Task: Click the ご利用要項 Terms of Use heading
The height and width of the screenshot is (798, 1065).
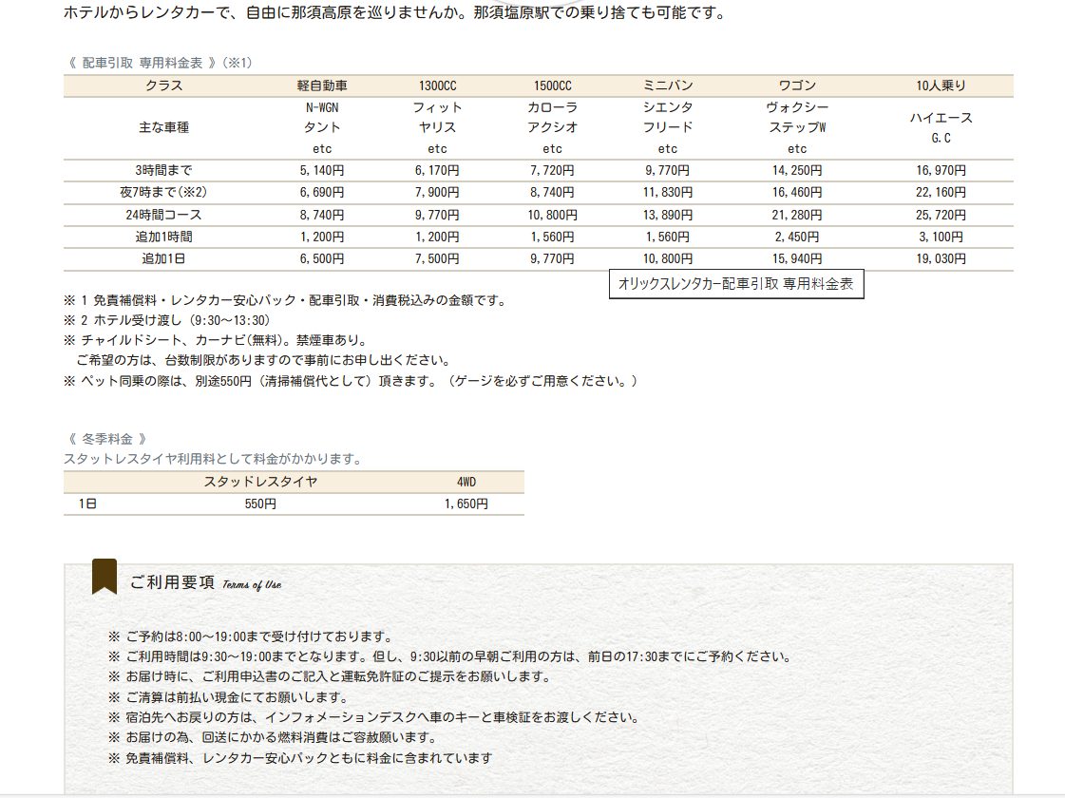Action: (205, 583)
